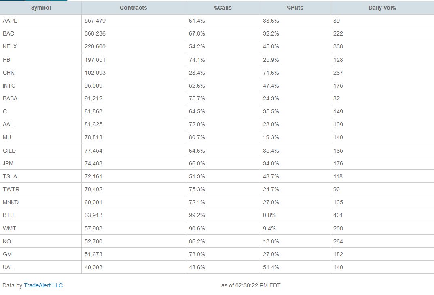This screenshot has width=434, height=295.
Task: Open the TradeAlert LLC link
Action: click(43, 285)
